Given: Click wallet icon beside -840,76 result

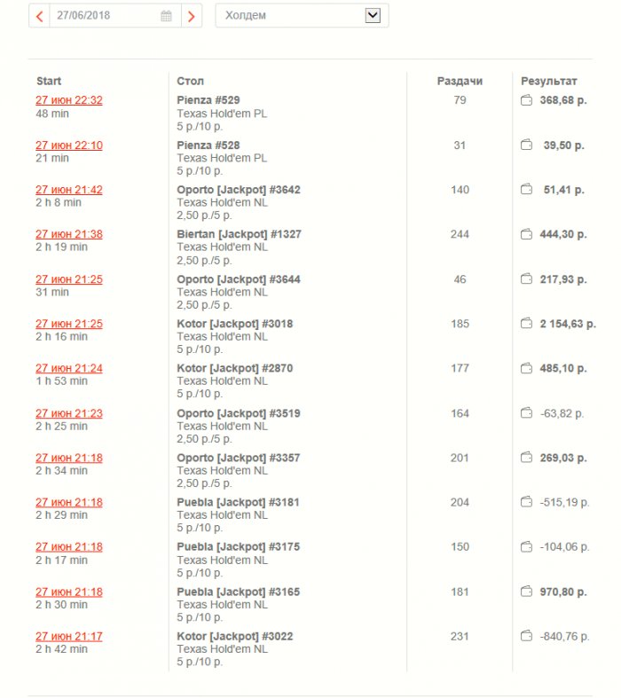Looking at the screenshot, I should [526, 636].
